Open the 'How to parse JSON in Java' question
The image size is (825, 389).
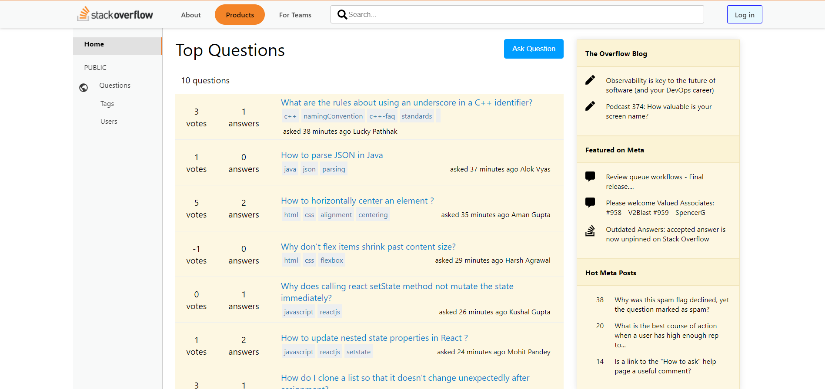click(332, 155)
